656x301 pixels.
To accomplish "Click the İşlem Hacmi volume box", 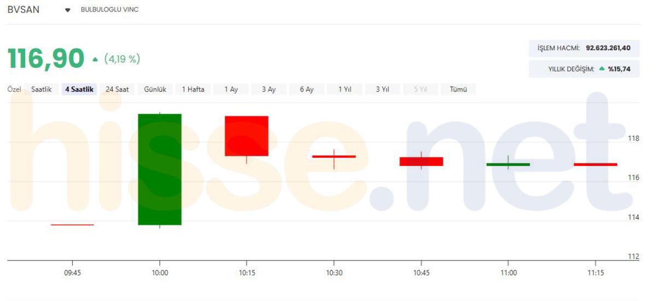I will click(584, 48).
